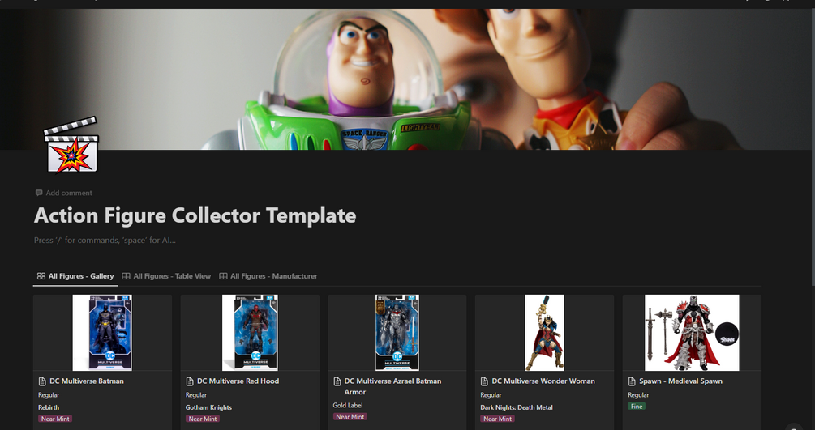This screenshot has height=430, width=815.
Task: Add a comment to the page
Action: (x=63, y=193)
